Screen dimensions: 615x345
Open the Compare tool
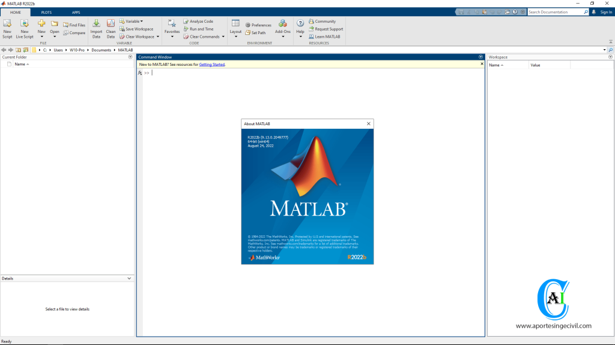[x=74, y=33]
